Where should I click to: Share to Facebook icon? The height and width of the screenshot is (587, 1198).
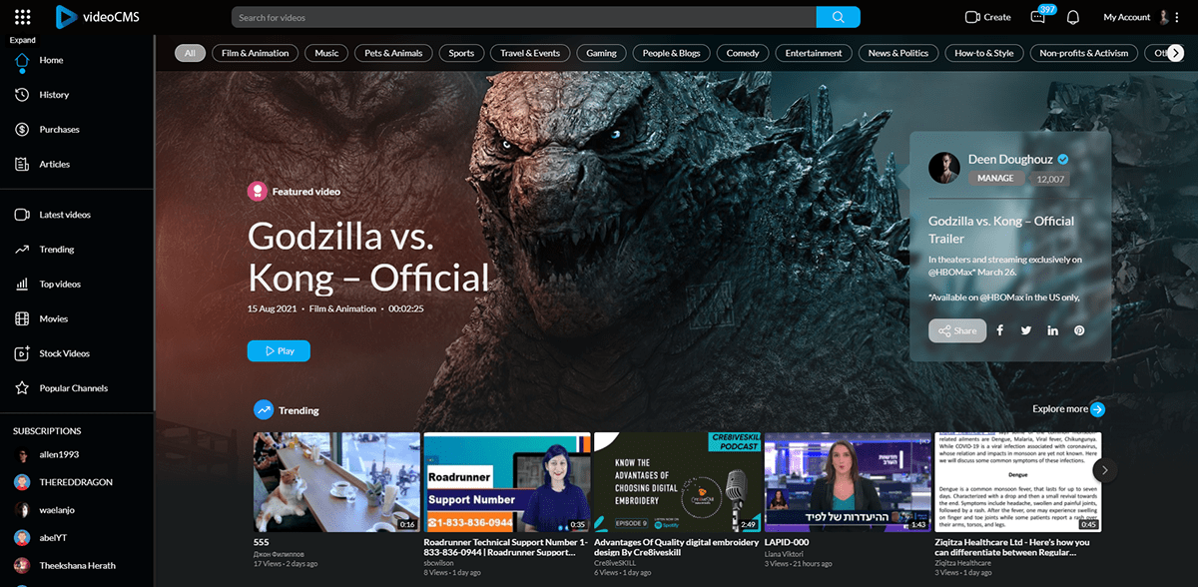[x=999, y=330]
